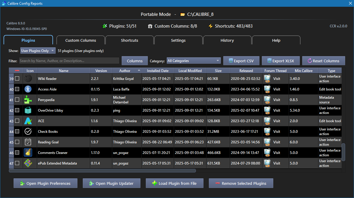The height and width of the screenshot is (198, 354).
Task: Click the Export CSV button
Action: [241, 61]
